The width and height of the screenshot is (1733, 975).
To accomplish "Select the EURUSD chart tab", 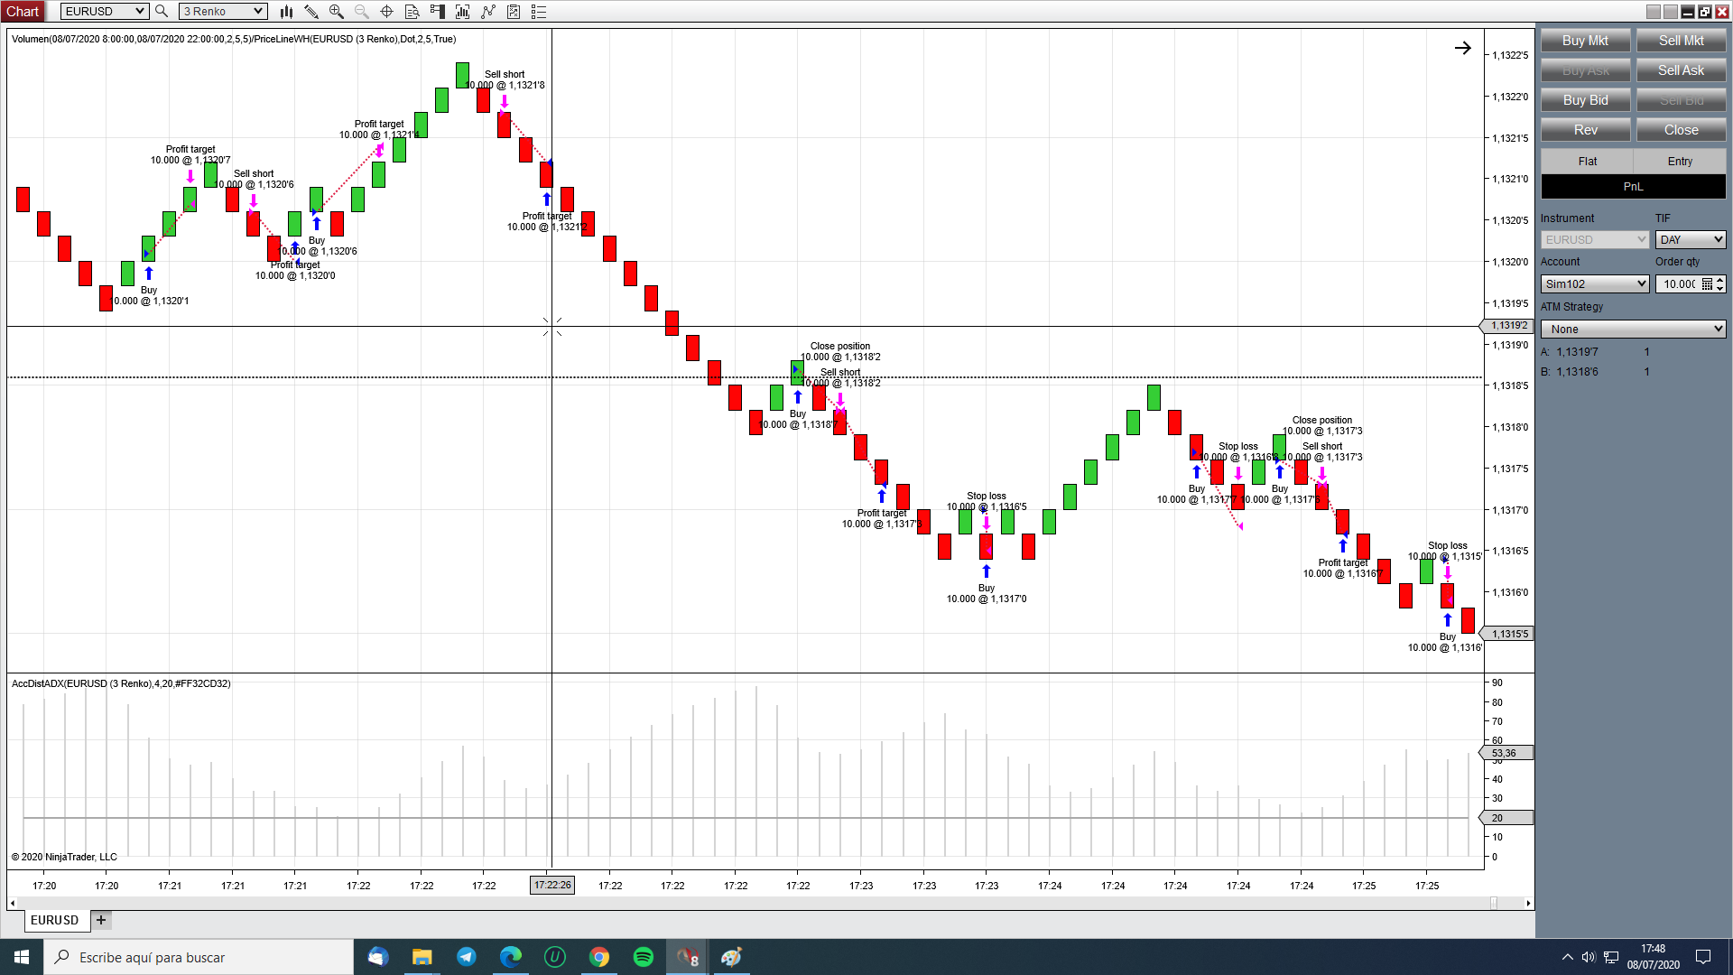I will click(x=55, y=920).
